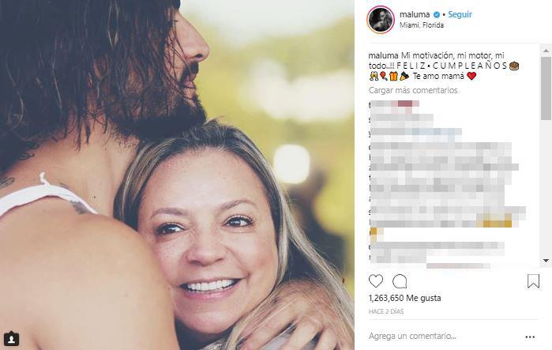Click the speech bubble comment icon

tap(400, 281)
